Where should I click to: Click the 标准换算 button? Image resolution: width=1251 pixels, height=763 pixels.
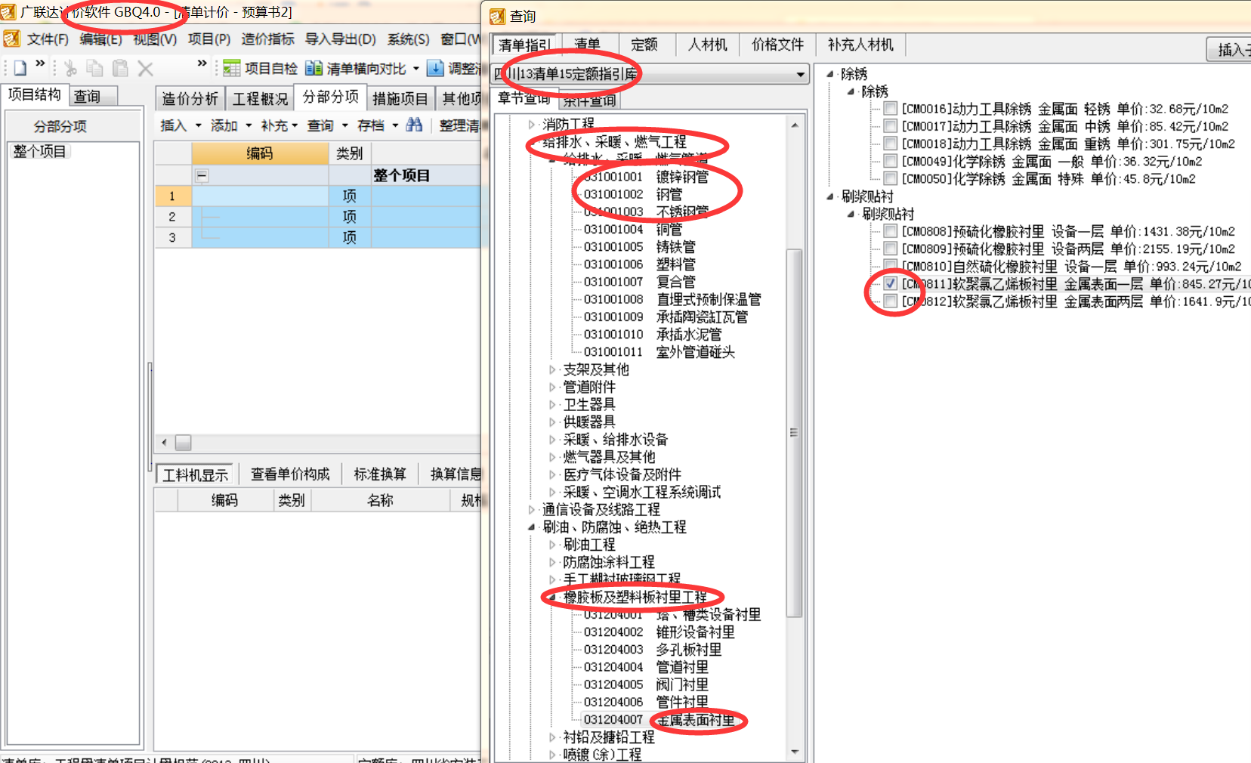(380, 474)
